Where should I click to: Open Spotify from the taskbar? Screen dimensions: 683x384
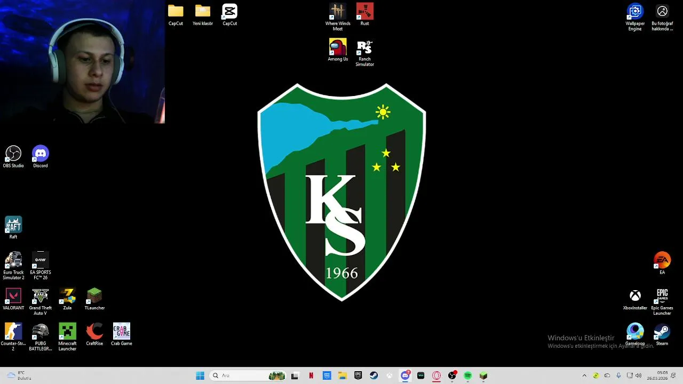point(468,376)
